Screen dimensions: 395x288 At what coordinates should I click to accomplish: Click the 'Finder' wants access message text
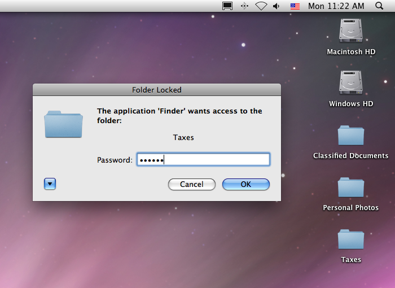[x=179, y=116]
